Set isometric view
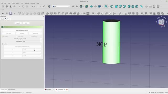This screenshot has width=168, height=94. pos(112,7)
